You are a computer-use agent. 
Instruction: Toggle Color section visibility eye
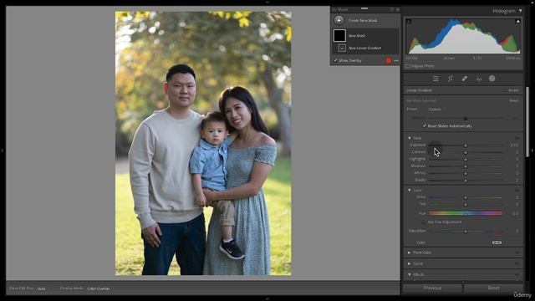517,190
